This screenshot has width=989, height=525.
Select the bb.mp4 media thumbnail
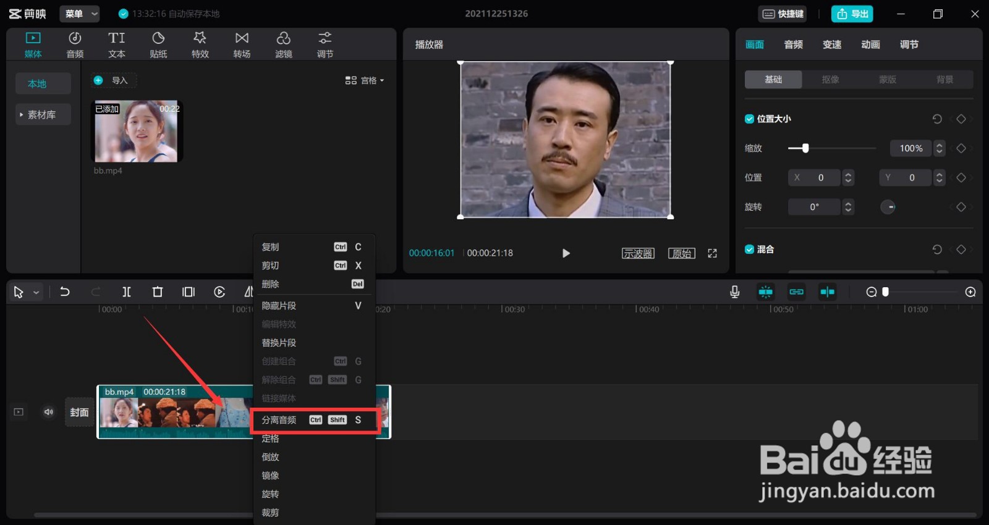click(x=137, y=132)
